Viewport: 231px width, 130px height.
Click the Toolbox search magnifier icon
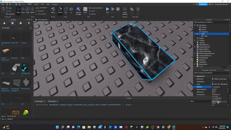click(x=31, y=28)
